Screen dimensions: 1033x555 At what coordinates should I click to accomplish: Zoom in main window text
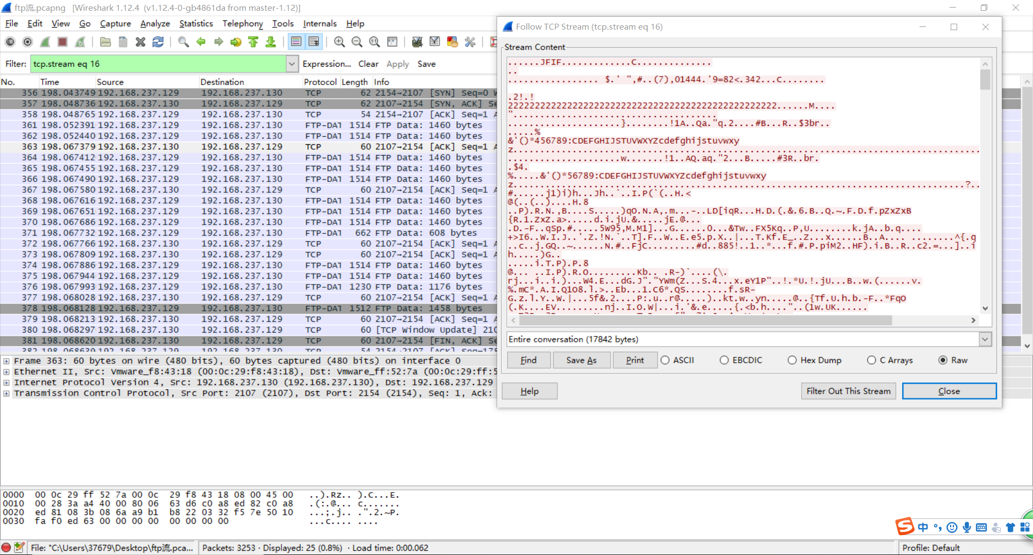pyautogui.click(x=339, y=42)
